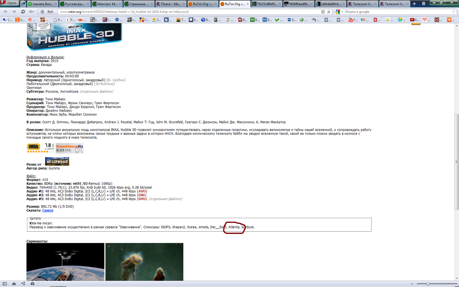
Task: Close the 'Поиск - Ма...' tab
Action: (x=184, y=4)
